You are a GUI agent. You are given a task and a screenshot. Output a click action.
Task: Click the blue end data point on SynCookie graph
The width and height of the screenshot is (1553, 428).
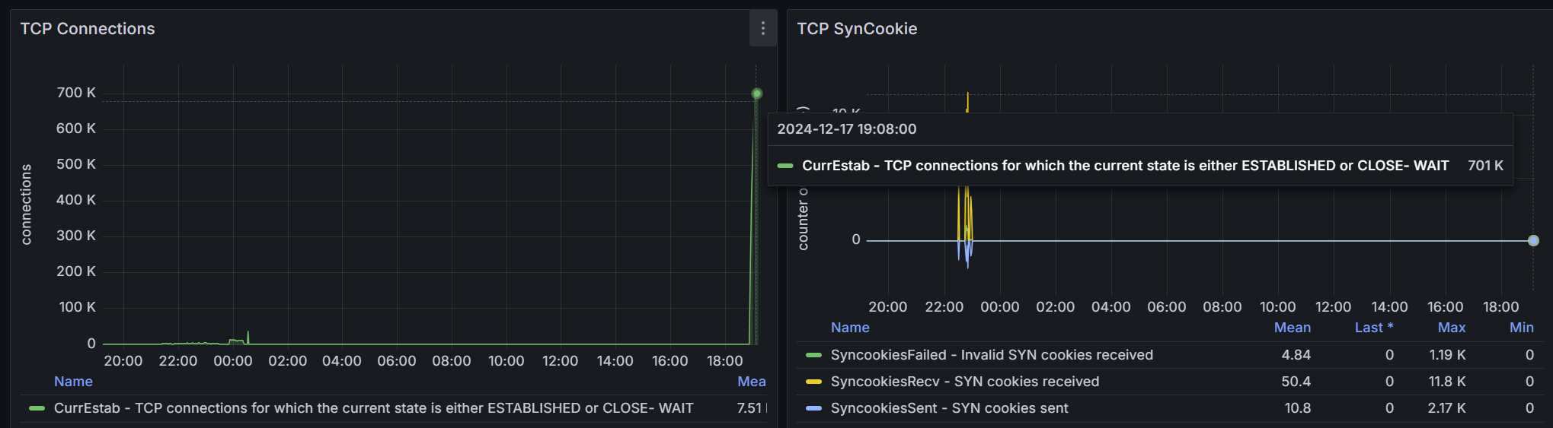pyautogui.click(x=1533, y=241)
